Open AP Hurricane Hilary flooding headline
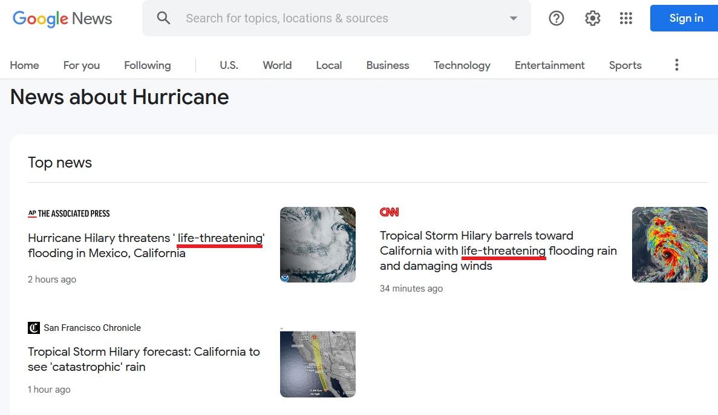The width and height of the screenshot is (718, 415). [x=146, y=246]
